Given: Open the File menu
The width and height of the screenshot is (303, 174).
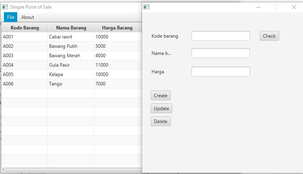Looking at the screenshot, I should [11, 17].
